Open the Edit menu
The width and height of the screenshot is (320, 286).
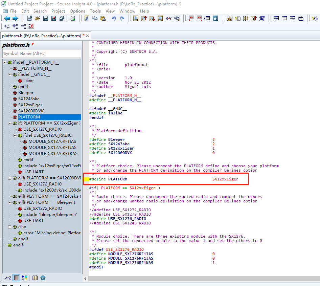pyautogui.click(x=25, y=11)
